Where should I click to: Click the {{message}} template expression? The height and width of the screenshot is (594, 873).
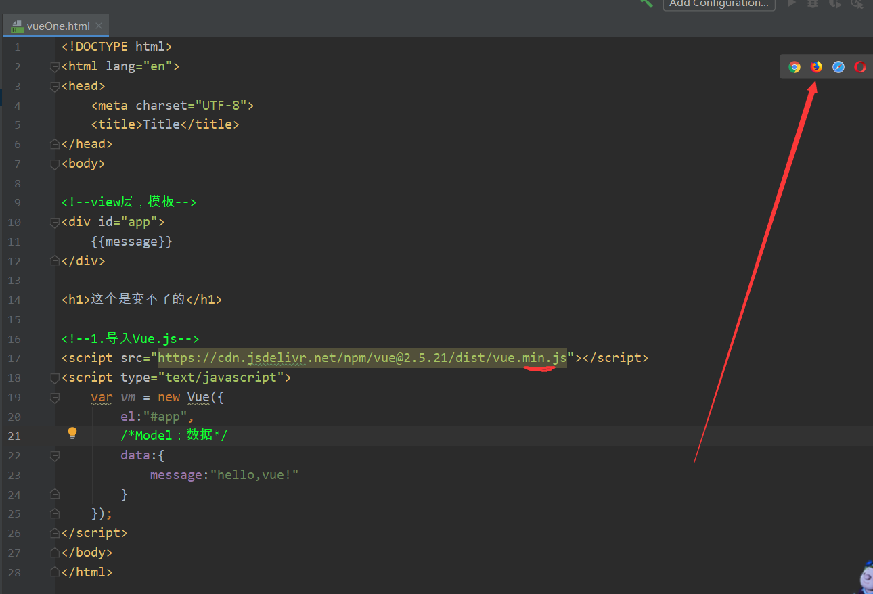point(132,242)
